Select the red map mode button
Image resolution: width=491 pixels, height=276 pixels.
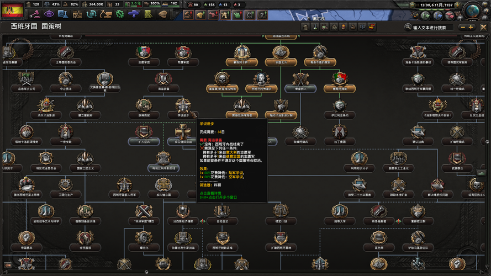click(x=450, y=15)
